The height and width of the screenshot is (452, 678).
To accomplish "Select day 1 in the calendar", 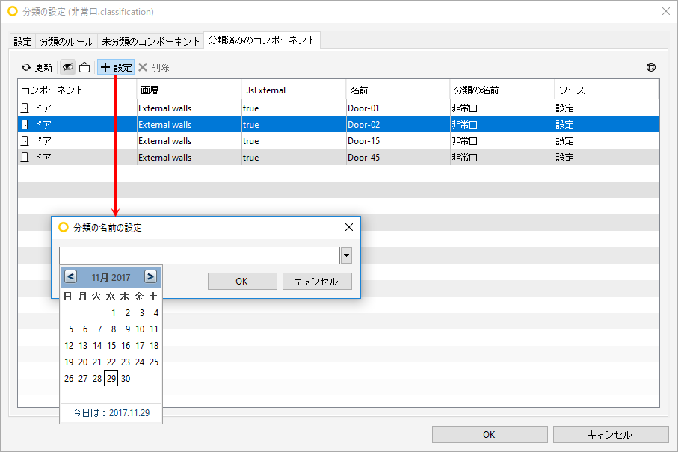I will [114, 312].
